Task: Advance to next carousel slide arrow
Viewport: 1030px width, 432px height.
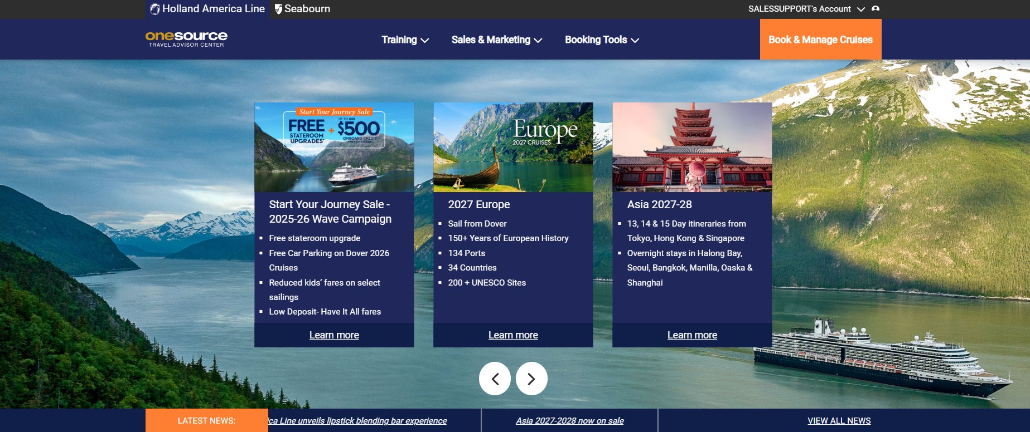Action: coord(531,379)
